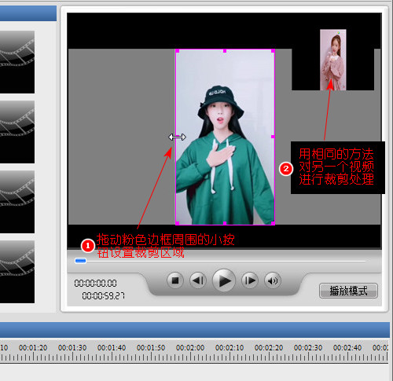Select the green hoodie girl video clip
Screen dimensions: 393x381
[225, 137]
